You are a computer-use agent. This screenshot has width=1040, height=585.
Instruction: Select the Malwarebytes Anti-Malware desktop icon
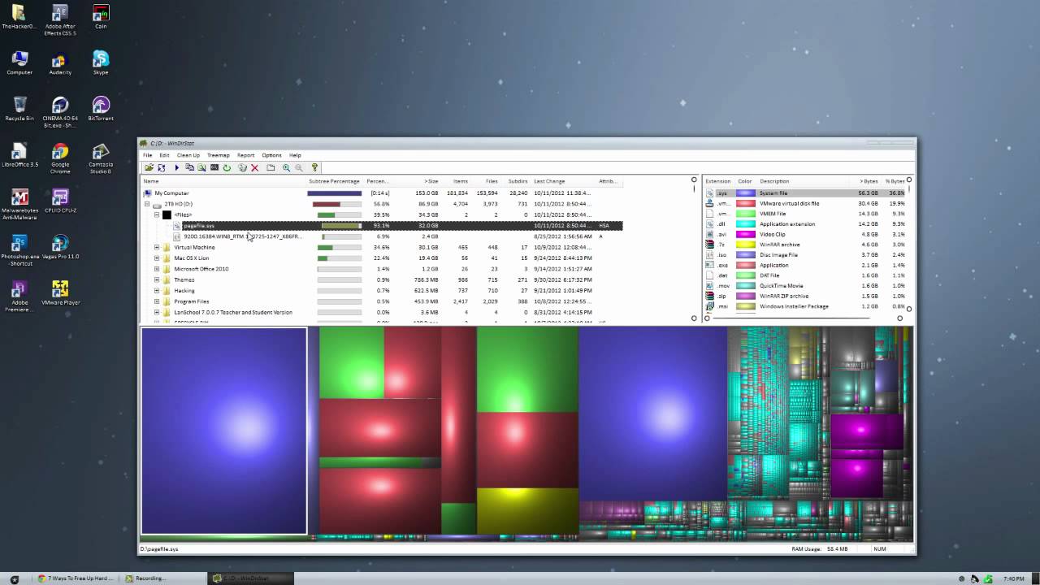(x=19, y=205)
